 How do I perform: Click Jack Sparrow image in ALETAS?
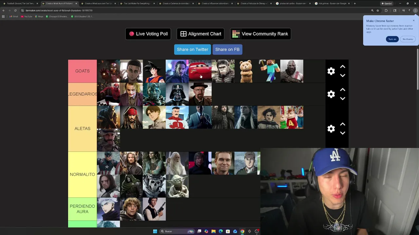[x=131, y=117]
